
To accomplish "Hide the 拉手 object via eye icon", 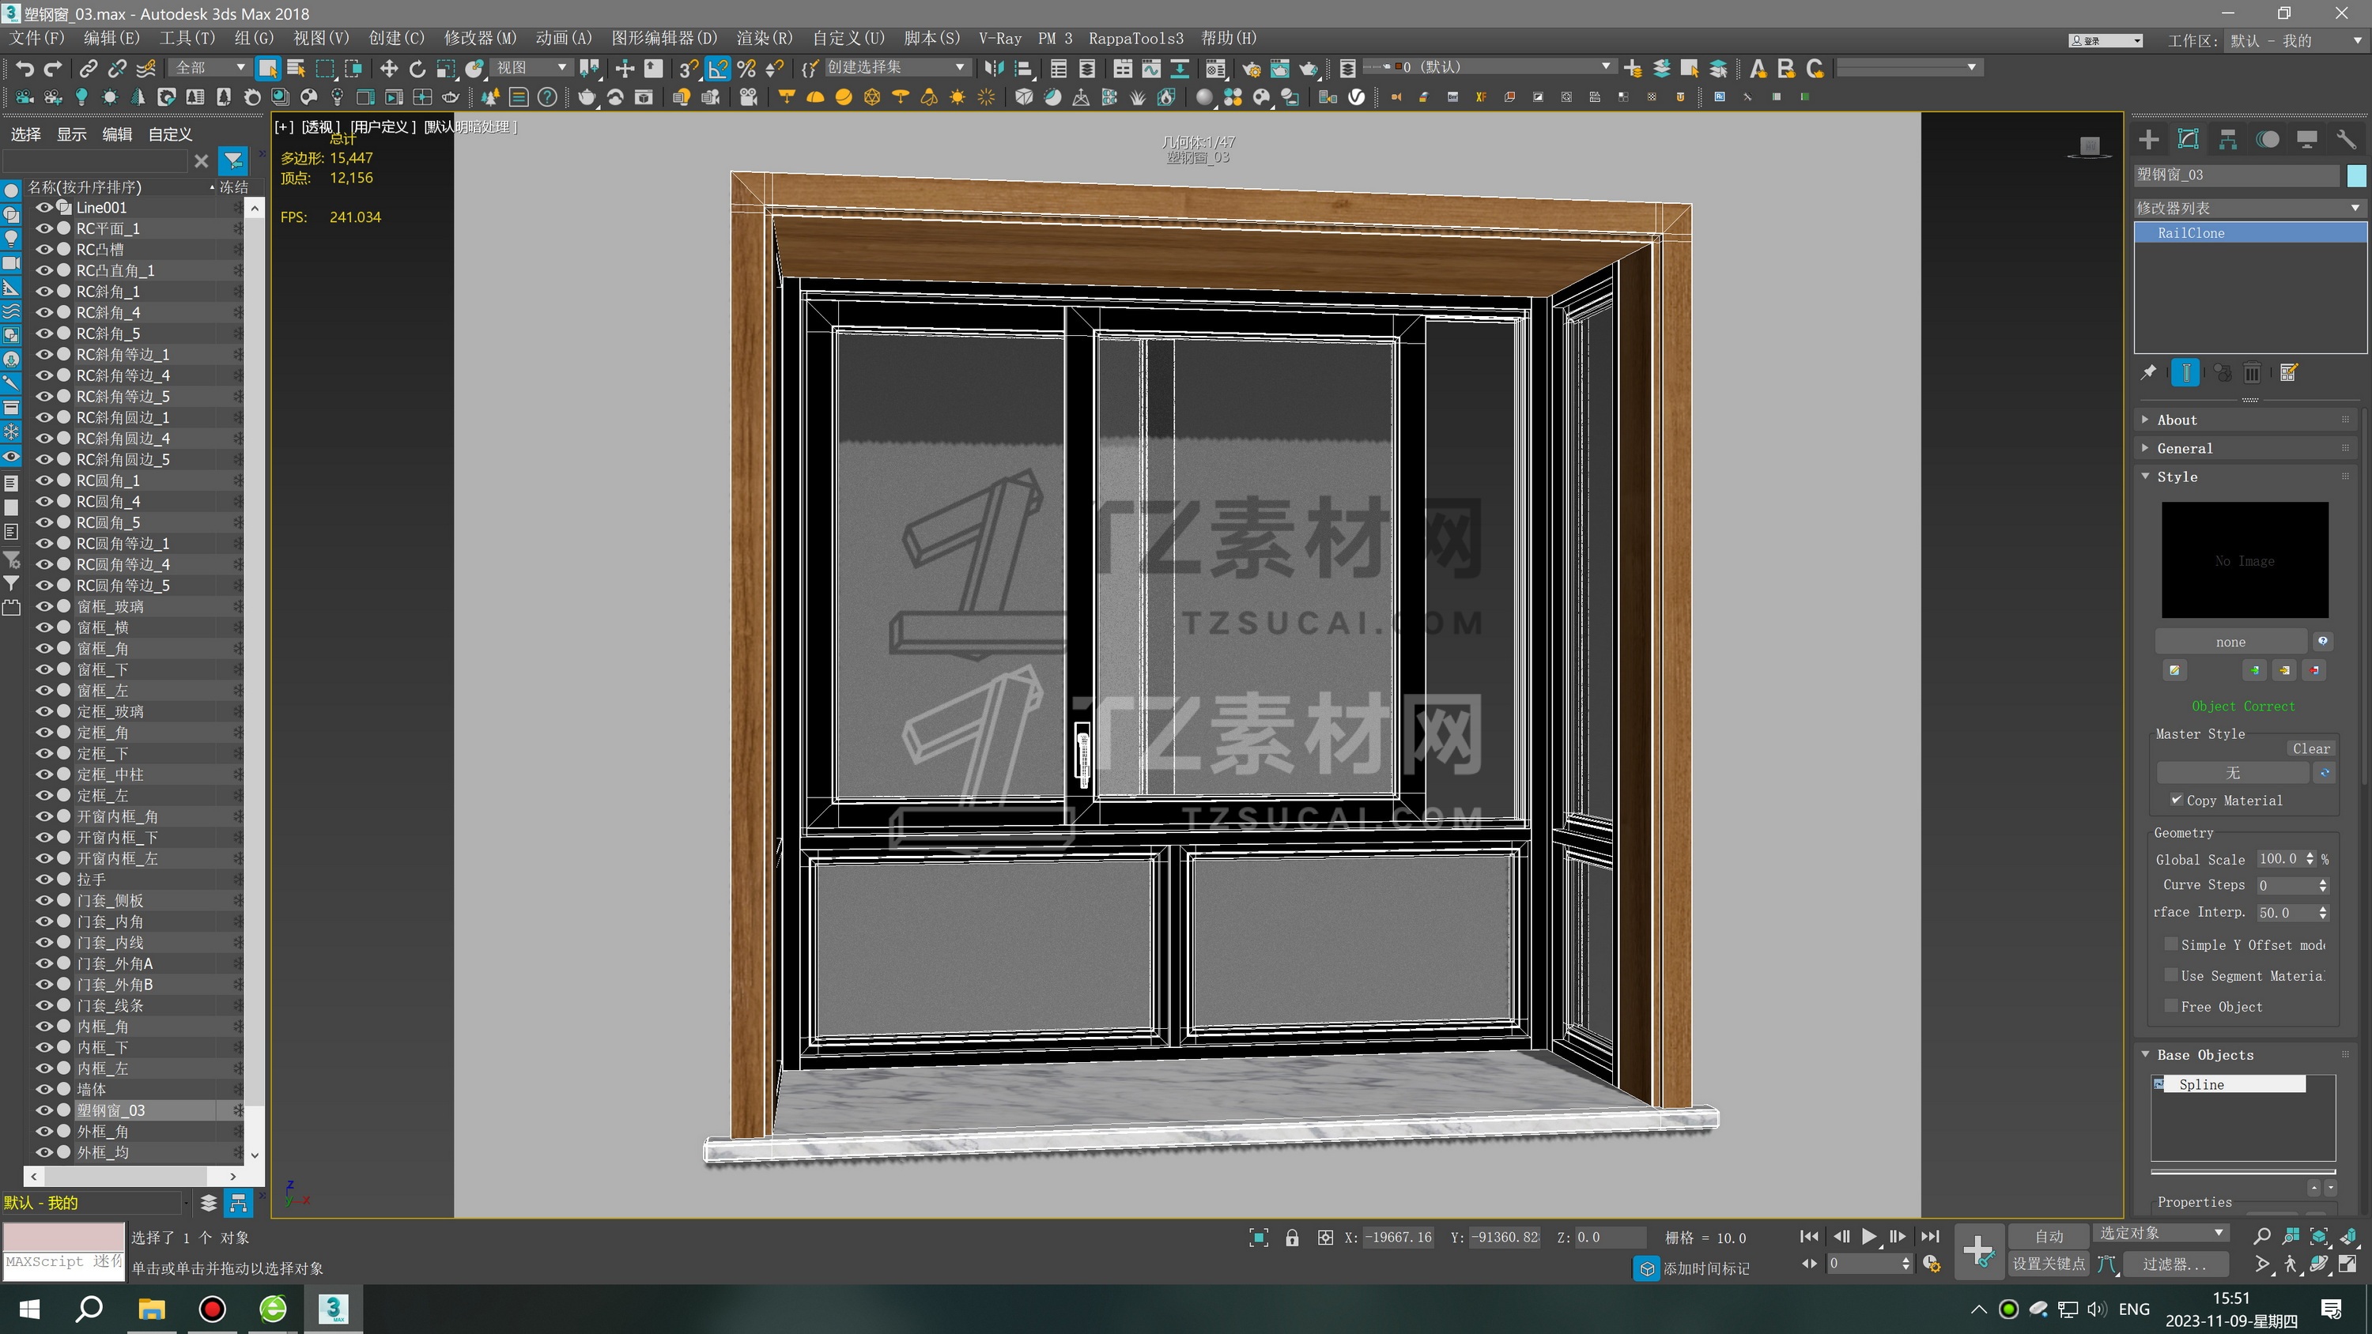I will point(43,880).
